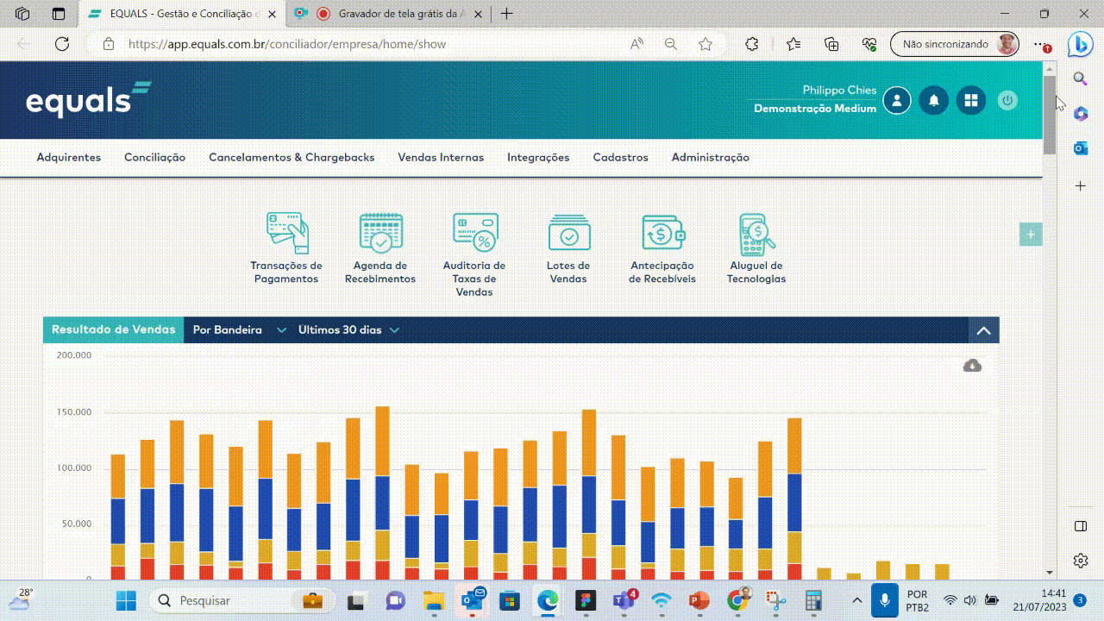Click Auditoria de Taxas de Vendas icon
The width and height of the screenshot is (1104, 621).
point(474,233)
